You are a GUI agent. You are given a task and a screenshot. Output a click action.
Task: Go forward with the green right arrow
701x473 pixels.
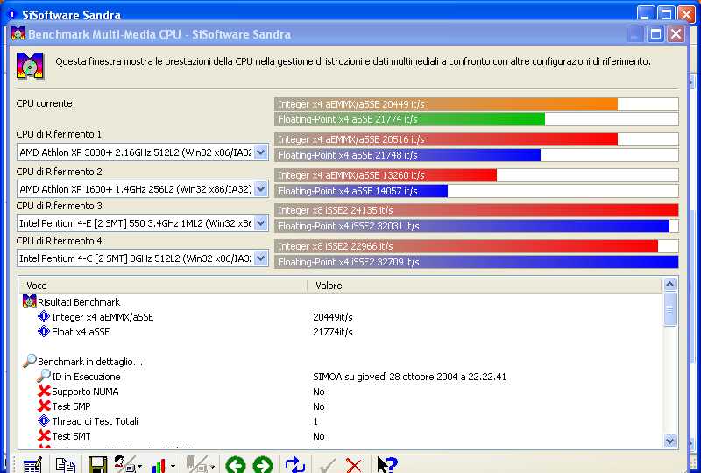[x=262, y=465]
